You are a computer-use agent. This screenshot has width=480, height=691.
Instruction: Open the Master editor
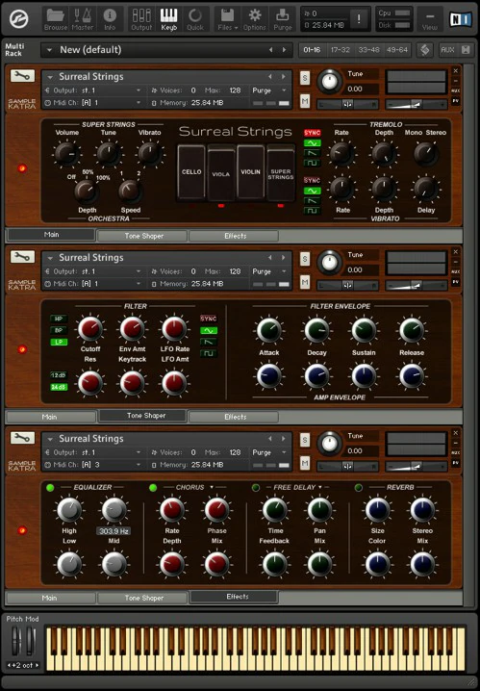point(83,19)
